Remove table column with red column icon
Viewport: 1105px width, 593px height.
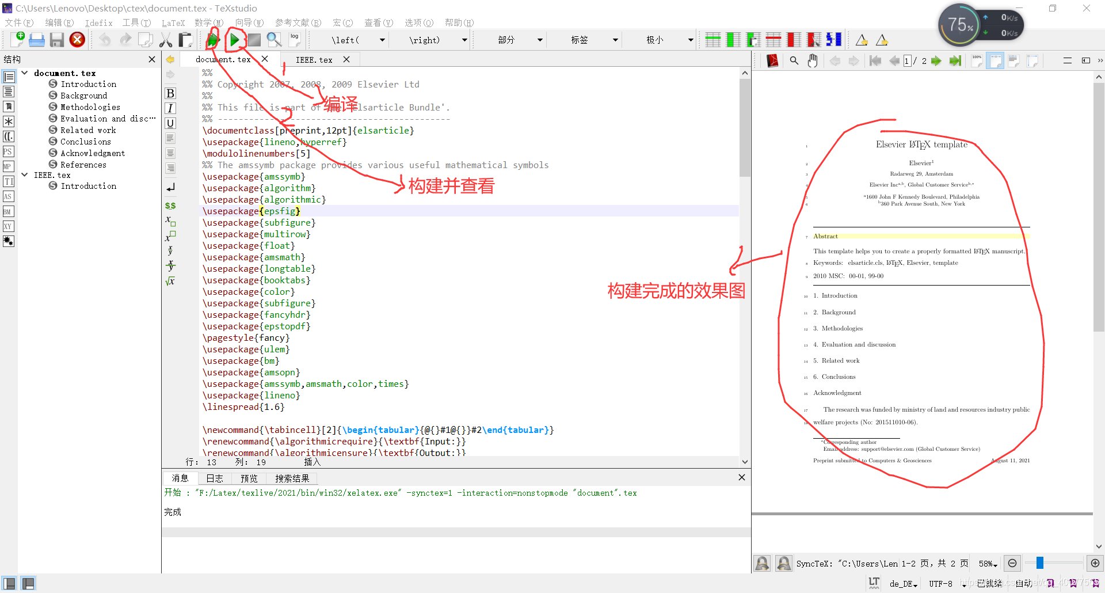(794, 40)
